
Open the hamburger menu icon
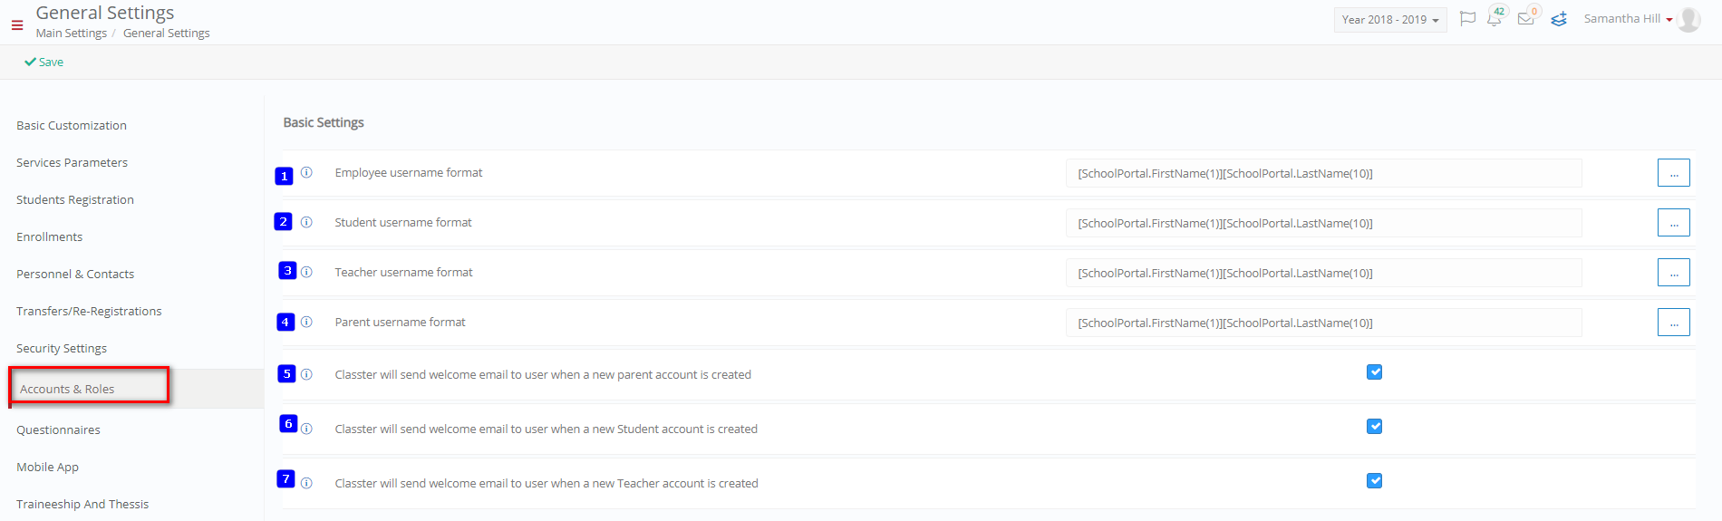click(x=17, y=25)
